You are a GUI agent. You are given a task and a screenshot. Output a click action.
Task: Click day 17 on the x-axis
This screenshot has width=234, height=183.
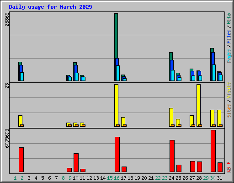pos(123,178)
